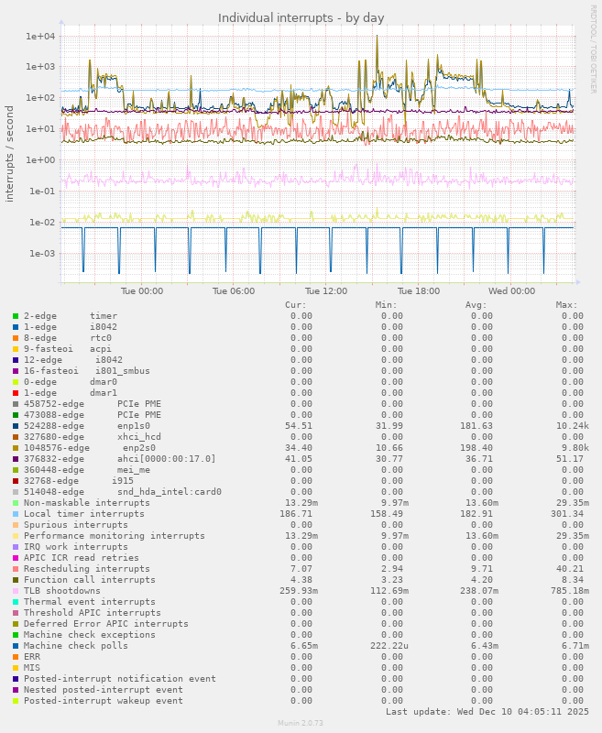Click the Posted-interrupt wakeup event color square
Image resolution: width=602 pixels, height=733 pixels.
click(x=16, y=701)
